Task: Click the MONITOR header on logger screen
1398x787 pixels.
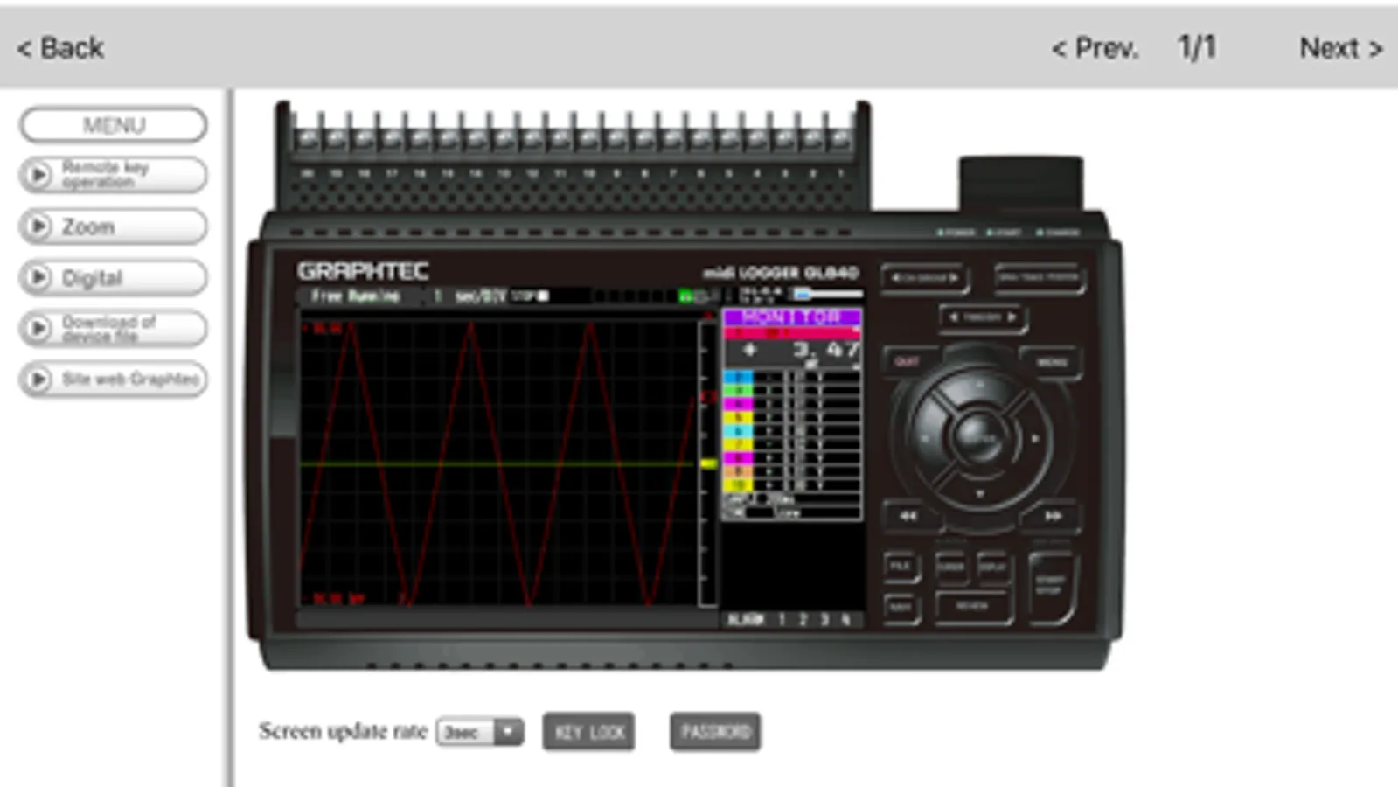Action: pyautogui.click(x=792, y=317)
